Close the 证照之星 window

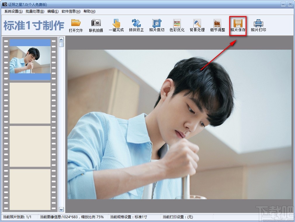(290, 4)
